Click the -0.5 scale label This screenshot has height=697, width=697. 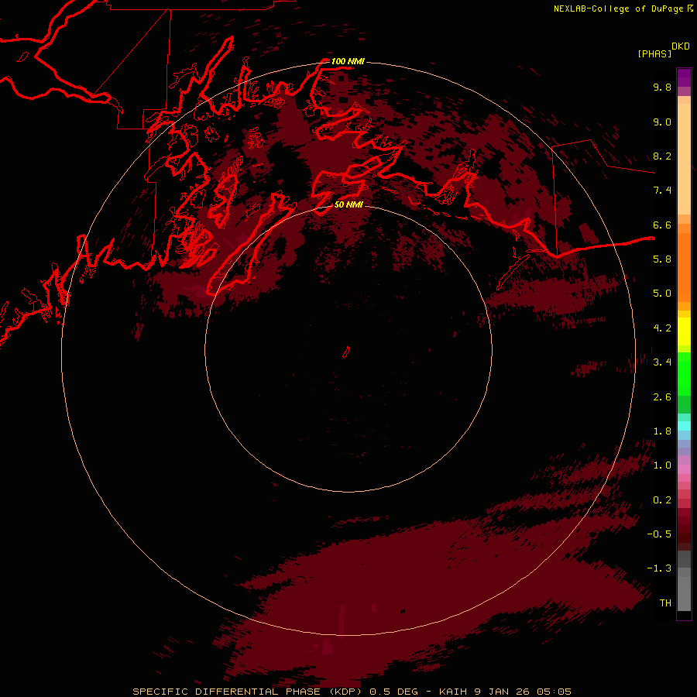659,534
